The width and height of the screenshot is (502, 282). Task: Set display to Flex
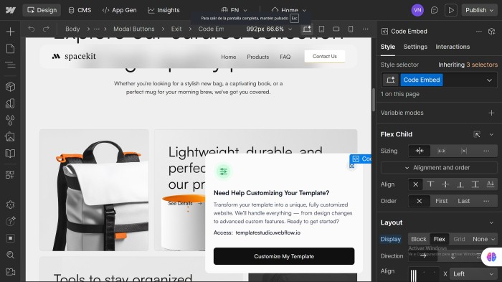pyautogui.click(x=439, y=239)
